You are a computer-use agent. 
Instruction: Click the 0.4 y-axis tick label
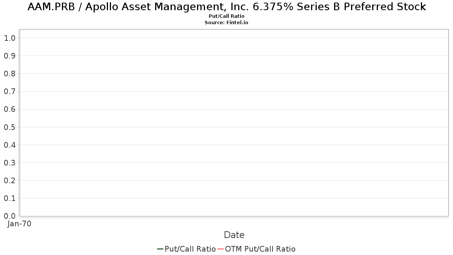coord(9,145)
